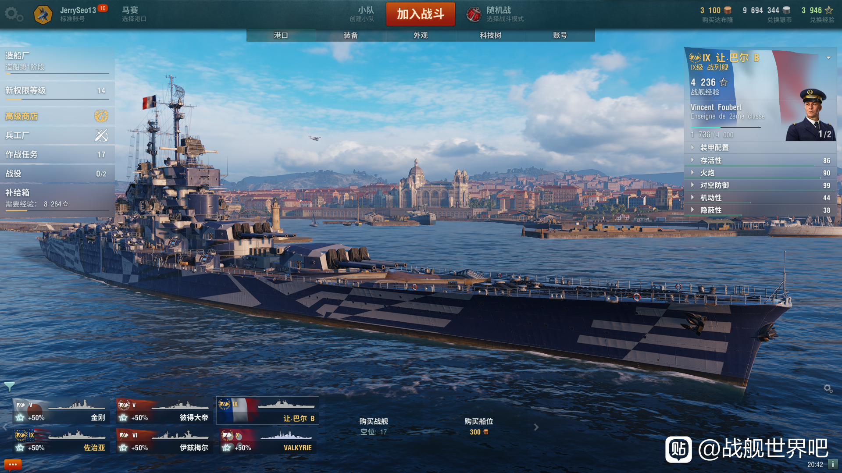The width and height of the screenshot is (842, 473).
Task: Expand the 隐蔽性 concealment stats
Action: [760, 210]
